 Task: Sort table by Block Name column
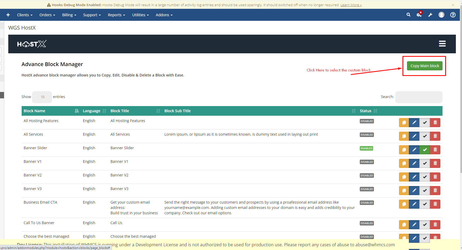point(51,111)
